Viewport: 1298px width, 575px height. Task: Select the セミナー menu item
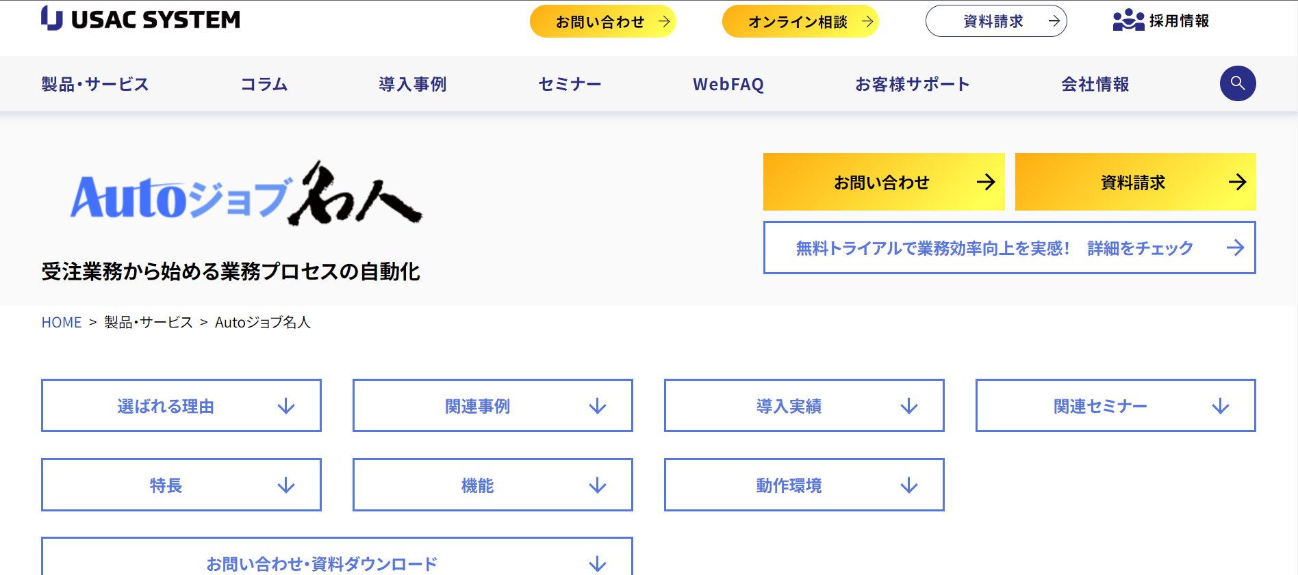570,84
